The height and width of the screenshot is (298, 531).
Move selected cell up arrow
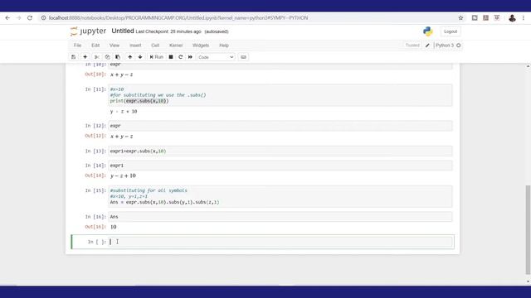[x=130, y=57]
